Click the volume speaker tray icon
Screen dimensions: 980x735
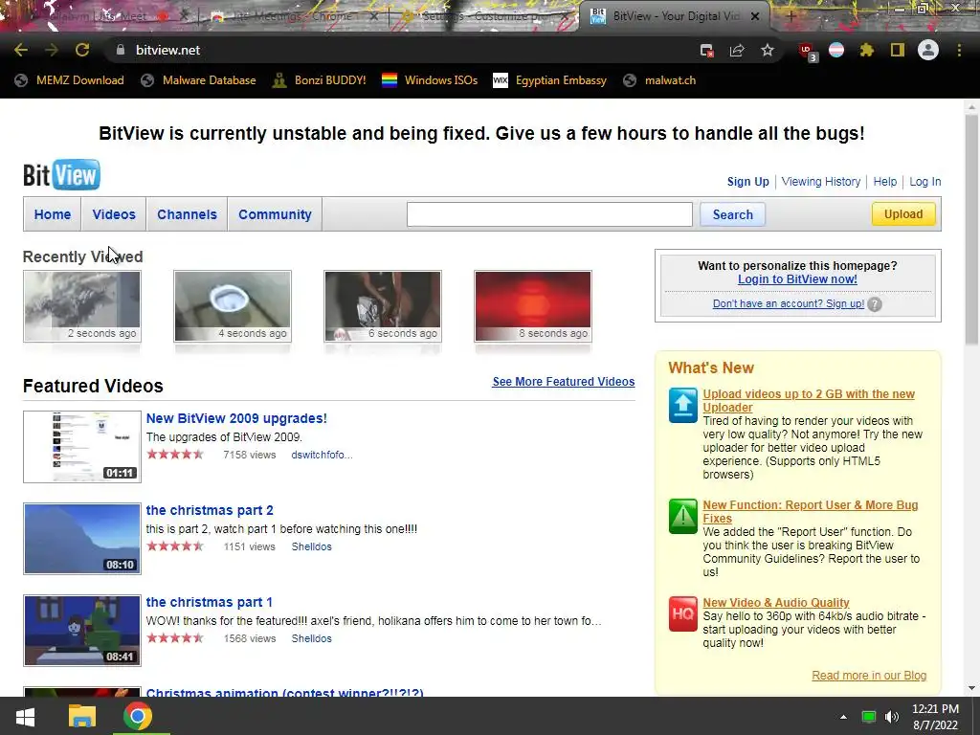point(892,717)
